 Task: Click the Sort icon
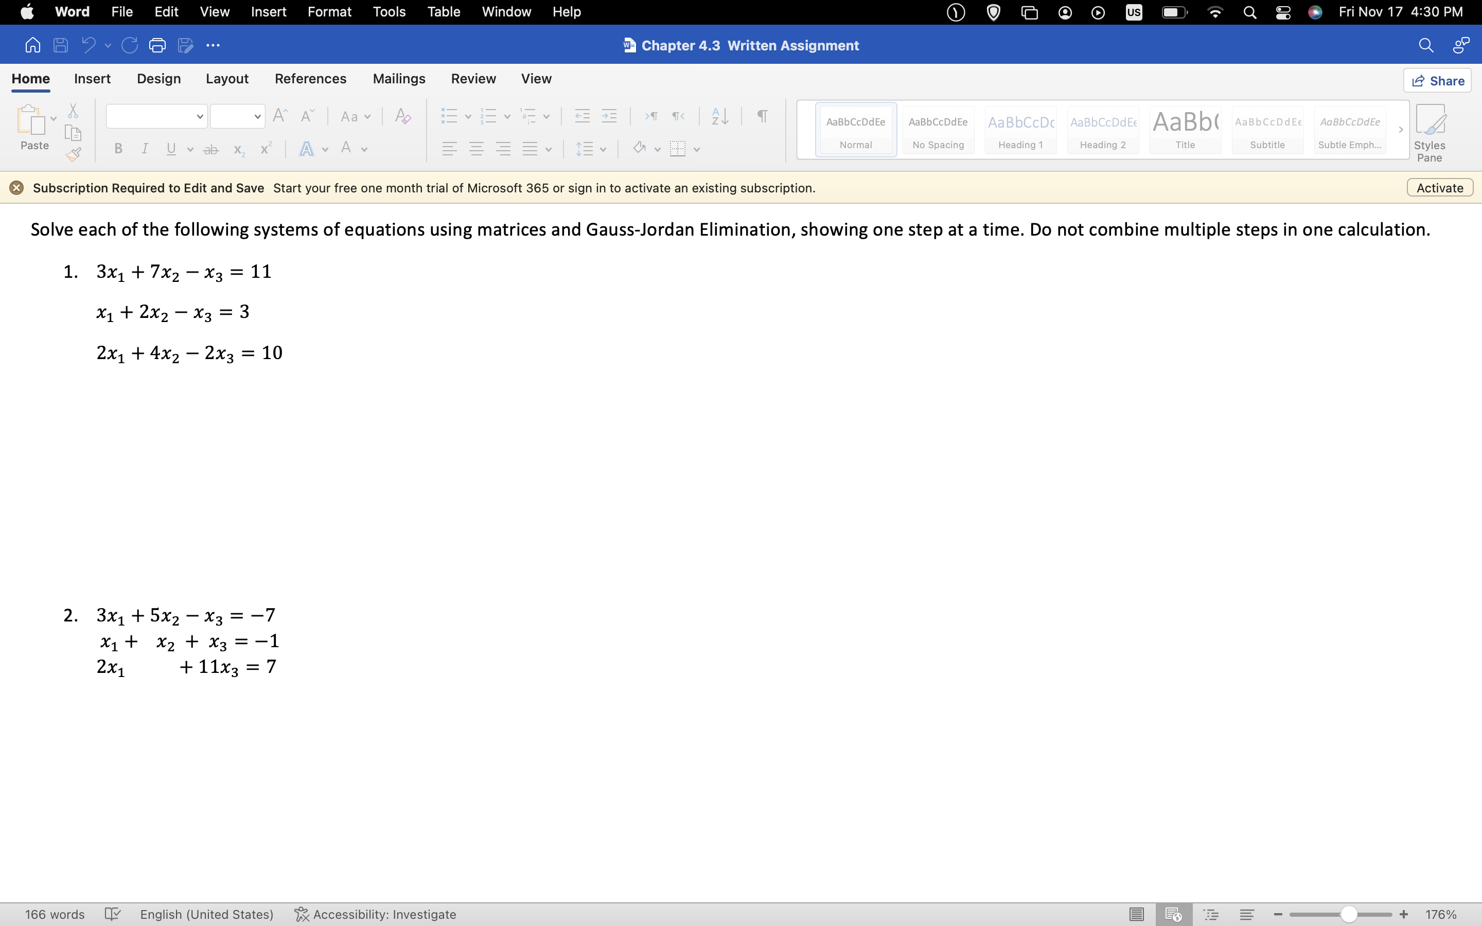(719, 116)
